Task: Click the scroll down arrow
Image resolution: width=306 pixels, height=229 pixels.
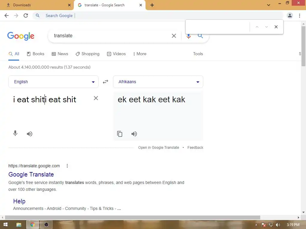Action: (x=303, y=212)
